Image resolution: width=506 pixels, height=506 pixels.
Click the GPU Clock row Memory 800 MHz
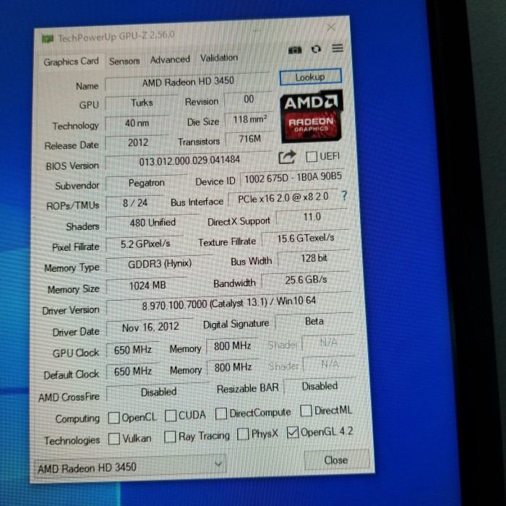click(x=232, y=346)
